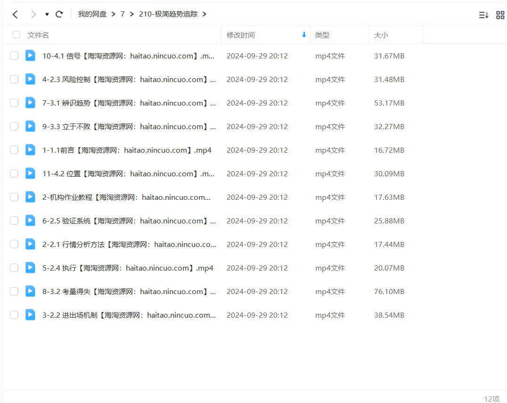Switch to grid view layout
This screenshot has height=403, width=507.
point(500,15)
